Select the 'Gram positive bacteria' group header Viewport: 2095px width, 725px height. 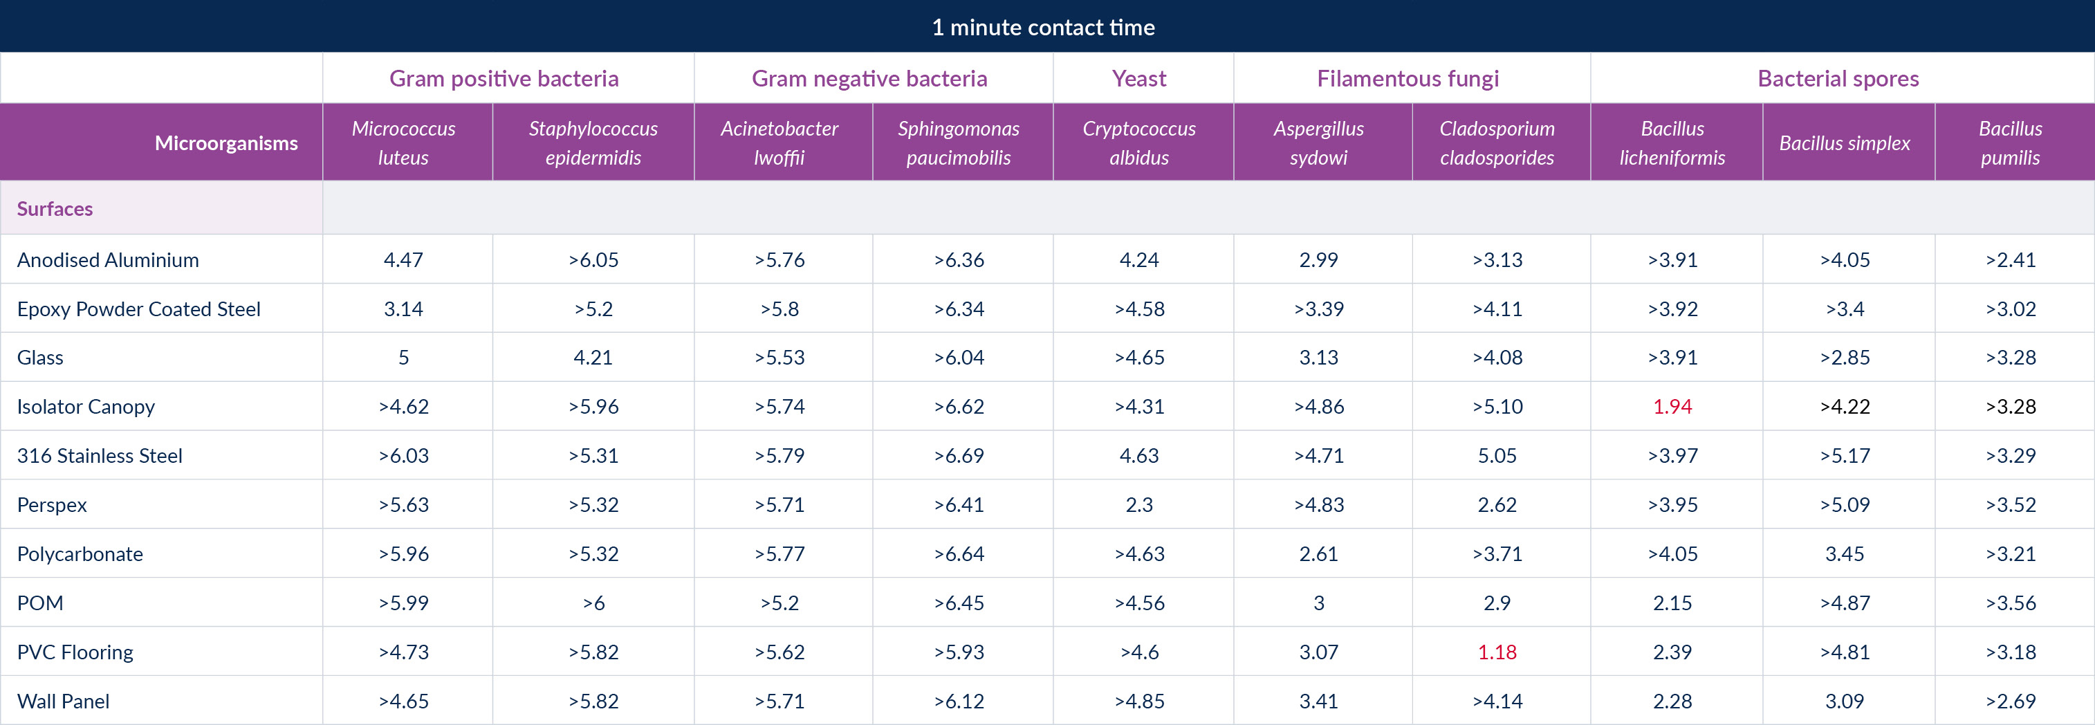pos(504,79)
